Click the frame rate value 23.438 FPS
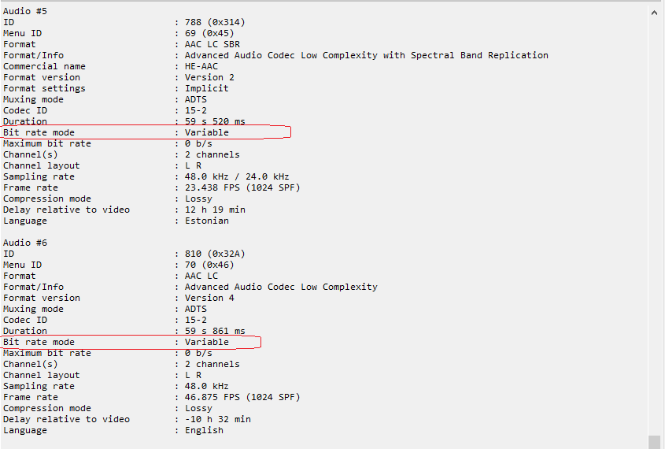This screenshot has width=665, height=449. pos(212,187)
